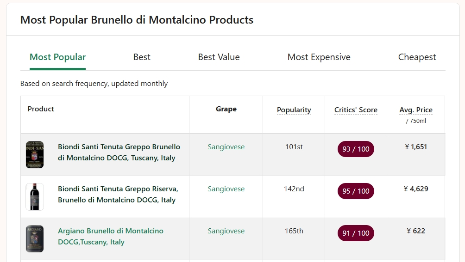This screenshot has width=465, height=262.
Task: Select the Best Value tab
Action: tap(219, 57)
